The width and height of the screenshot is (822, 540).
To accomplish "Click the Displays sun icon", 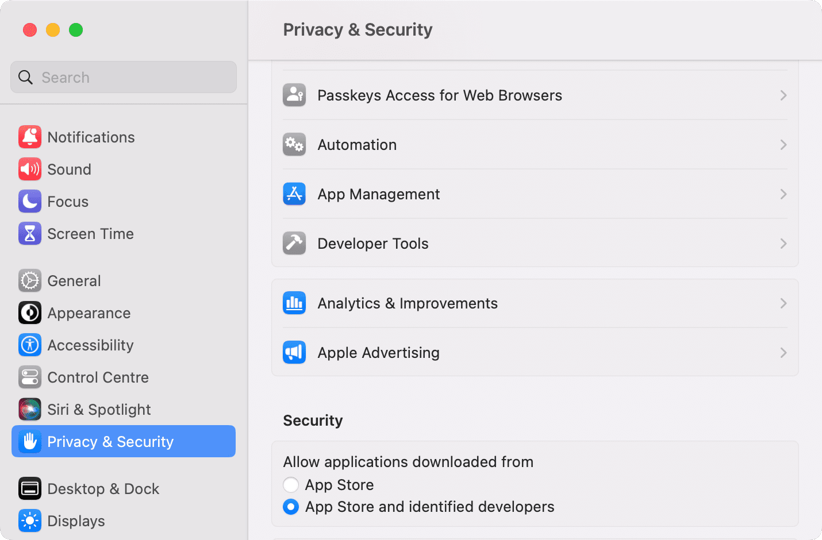I will coord(30,521).
